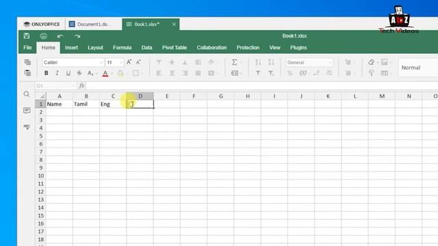
Task: Click the Copy style paintbrush icon
Action: click(x=371, y=73)
